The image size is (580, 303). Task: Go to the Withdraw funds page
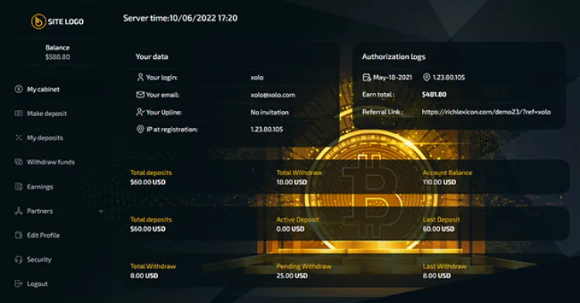pos(50,162)
